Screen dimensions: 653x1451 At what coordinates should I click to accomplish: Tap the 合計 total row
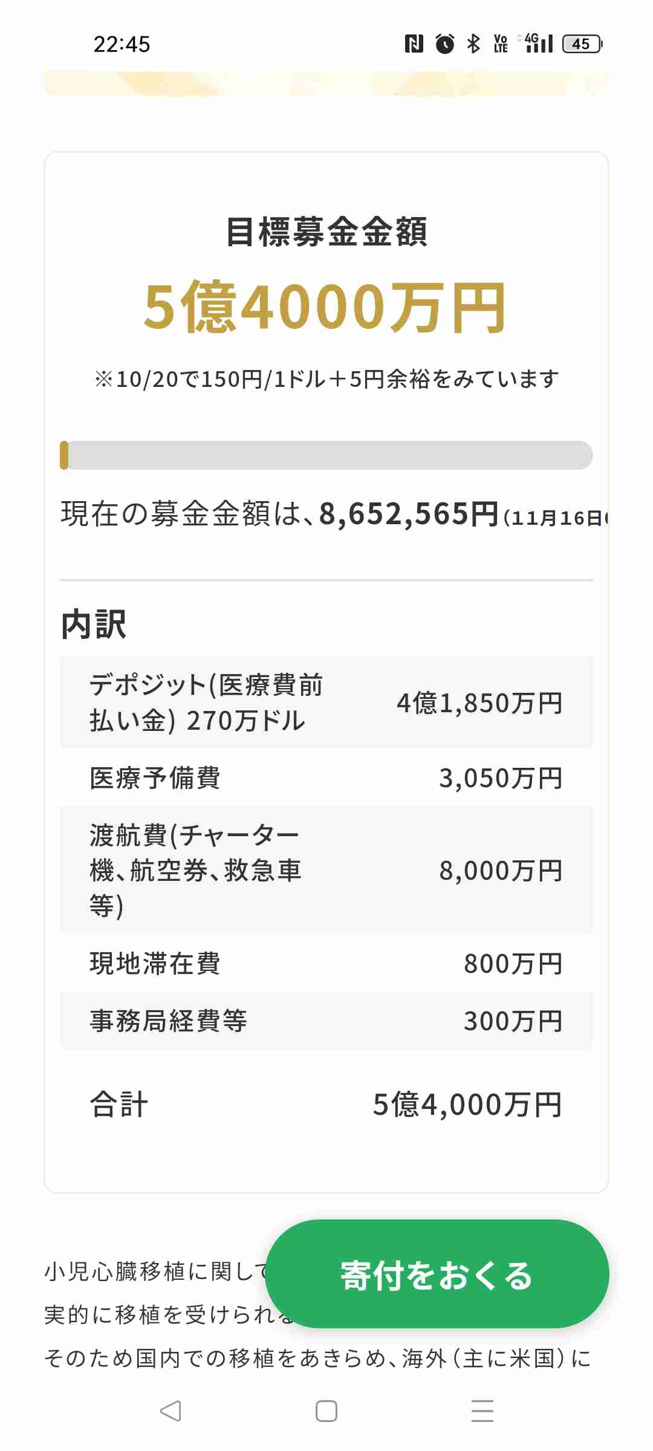click(x=326, y=1104)
